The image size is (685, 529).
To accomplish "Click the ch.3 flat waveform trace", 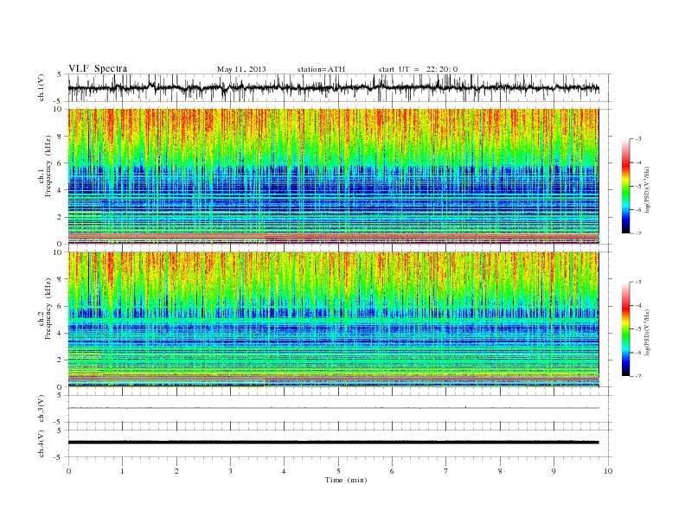I will [x=333, y=408].
